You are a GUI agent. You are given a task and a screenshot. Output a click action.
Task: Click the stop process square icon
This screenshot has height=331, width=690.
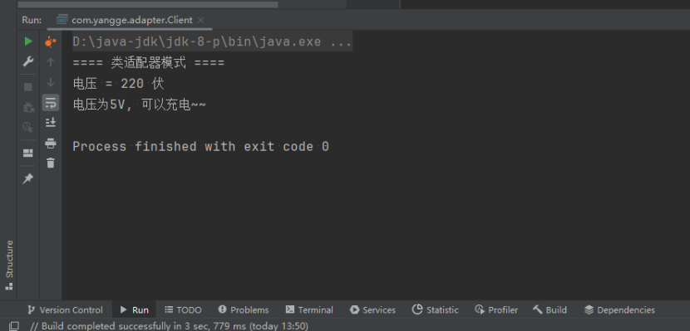click(x=28, y=87)
